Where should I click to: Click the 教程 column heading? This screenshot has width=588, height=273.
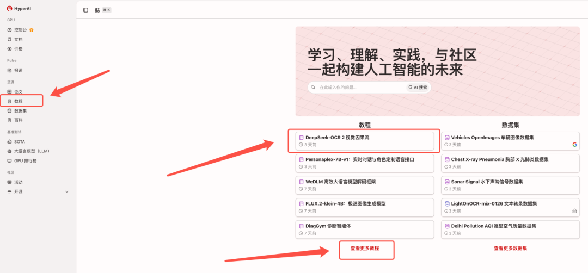click(365, 125)
